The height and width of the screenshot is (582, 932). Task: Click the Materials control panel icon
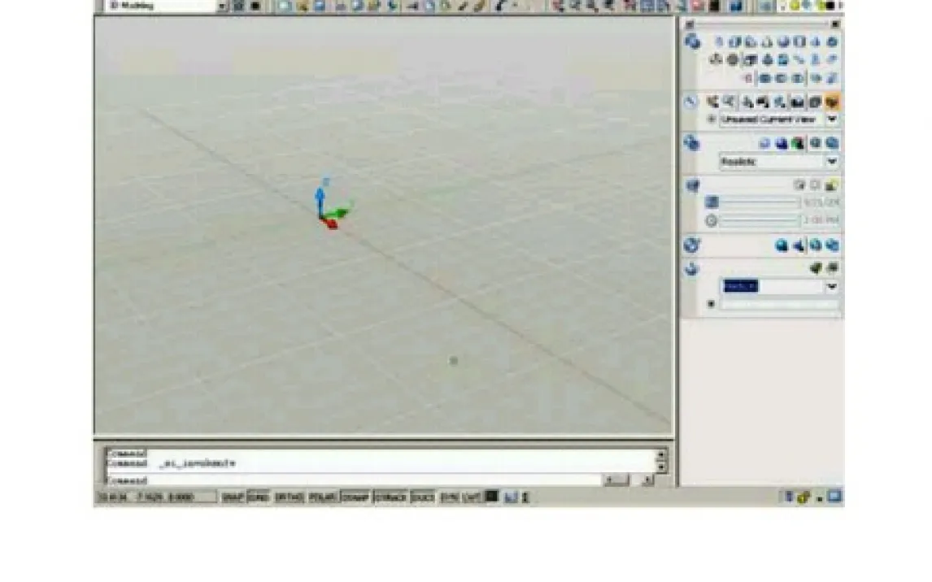pos(692,245)
